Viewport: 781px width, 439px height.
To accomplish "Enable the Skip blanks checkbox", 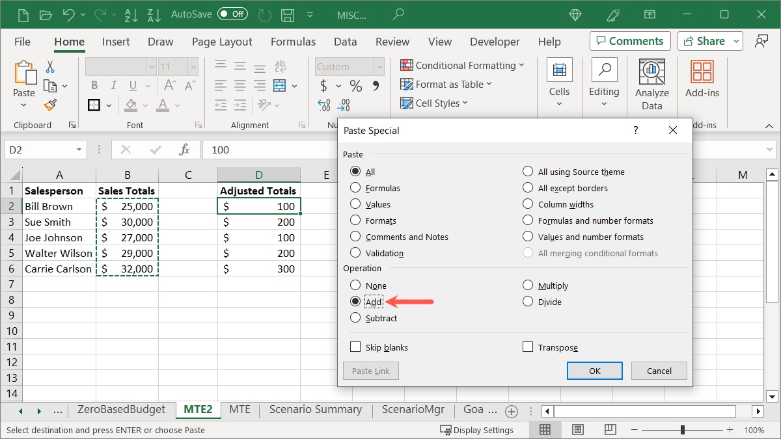I will coord(355,347).
